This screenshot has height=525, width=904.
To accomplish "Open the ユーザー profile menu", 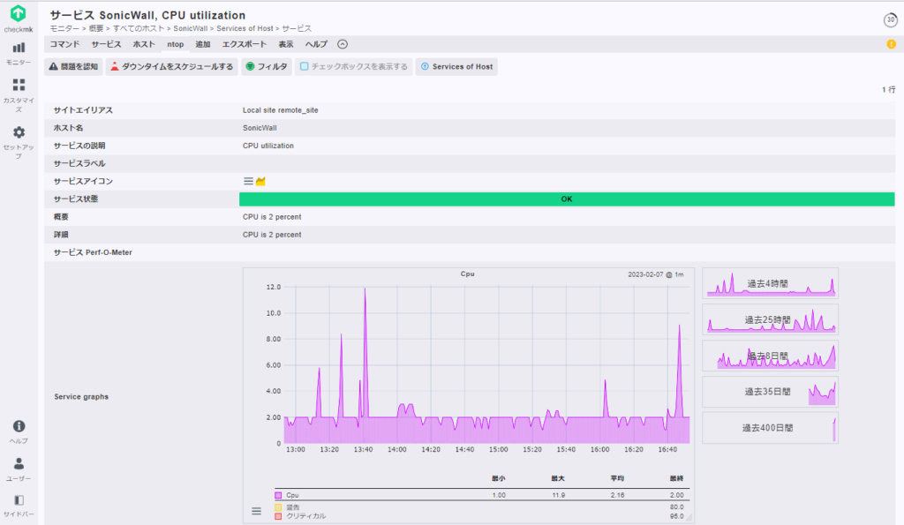I will (x=19, y=469).
